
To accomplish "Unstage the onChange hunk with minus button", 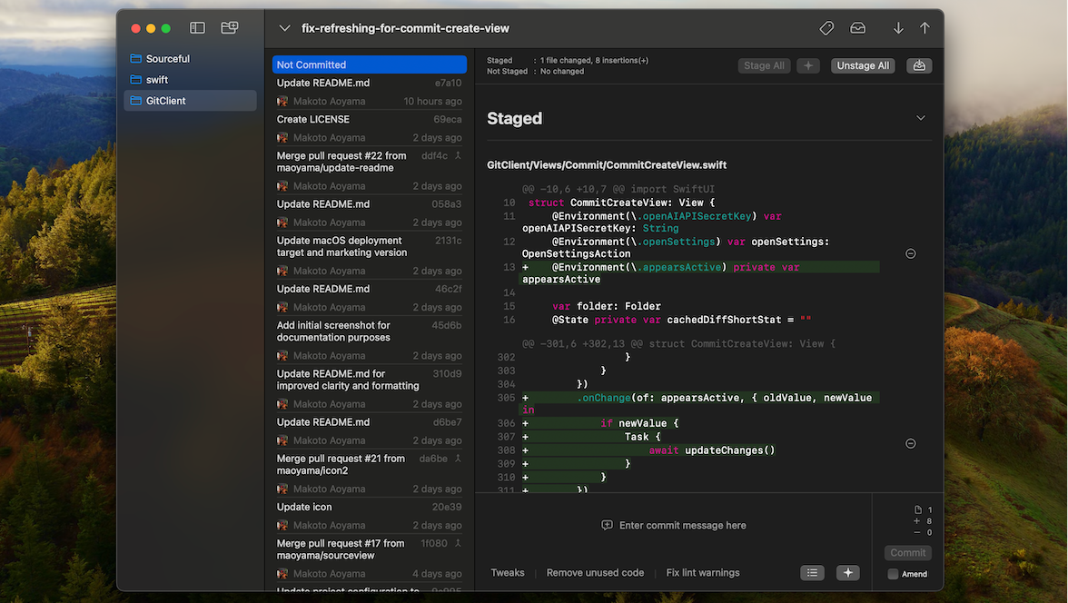I will (911, 443).
